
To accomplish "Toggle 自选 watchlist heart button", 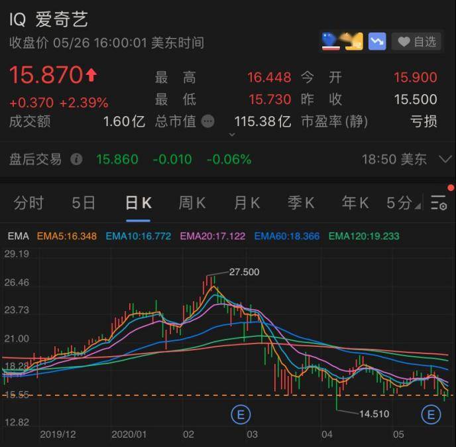I will pos(416,42).
